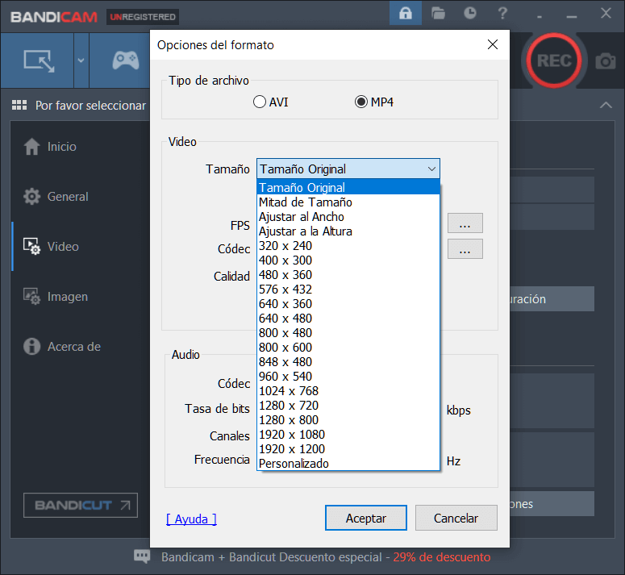Select the 960 x 540 size
625x575 pixels.
coord(348,376)
